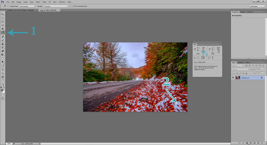
Task: Create new fill or adjustment layer
Action: (251, 143)
